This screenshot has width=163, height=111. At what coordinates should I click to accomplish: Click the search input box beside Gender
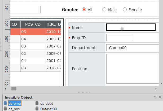[x=25, y=9]
